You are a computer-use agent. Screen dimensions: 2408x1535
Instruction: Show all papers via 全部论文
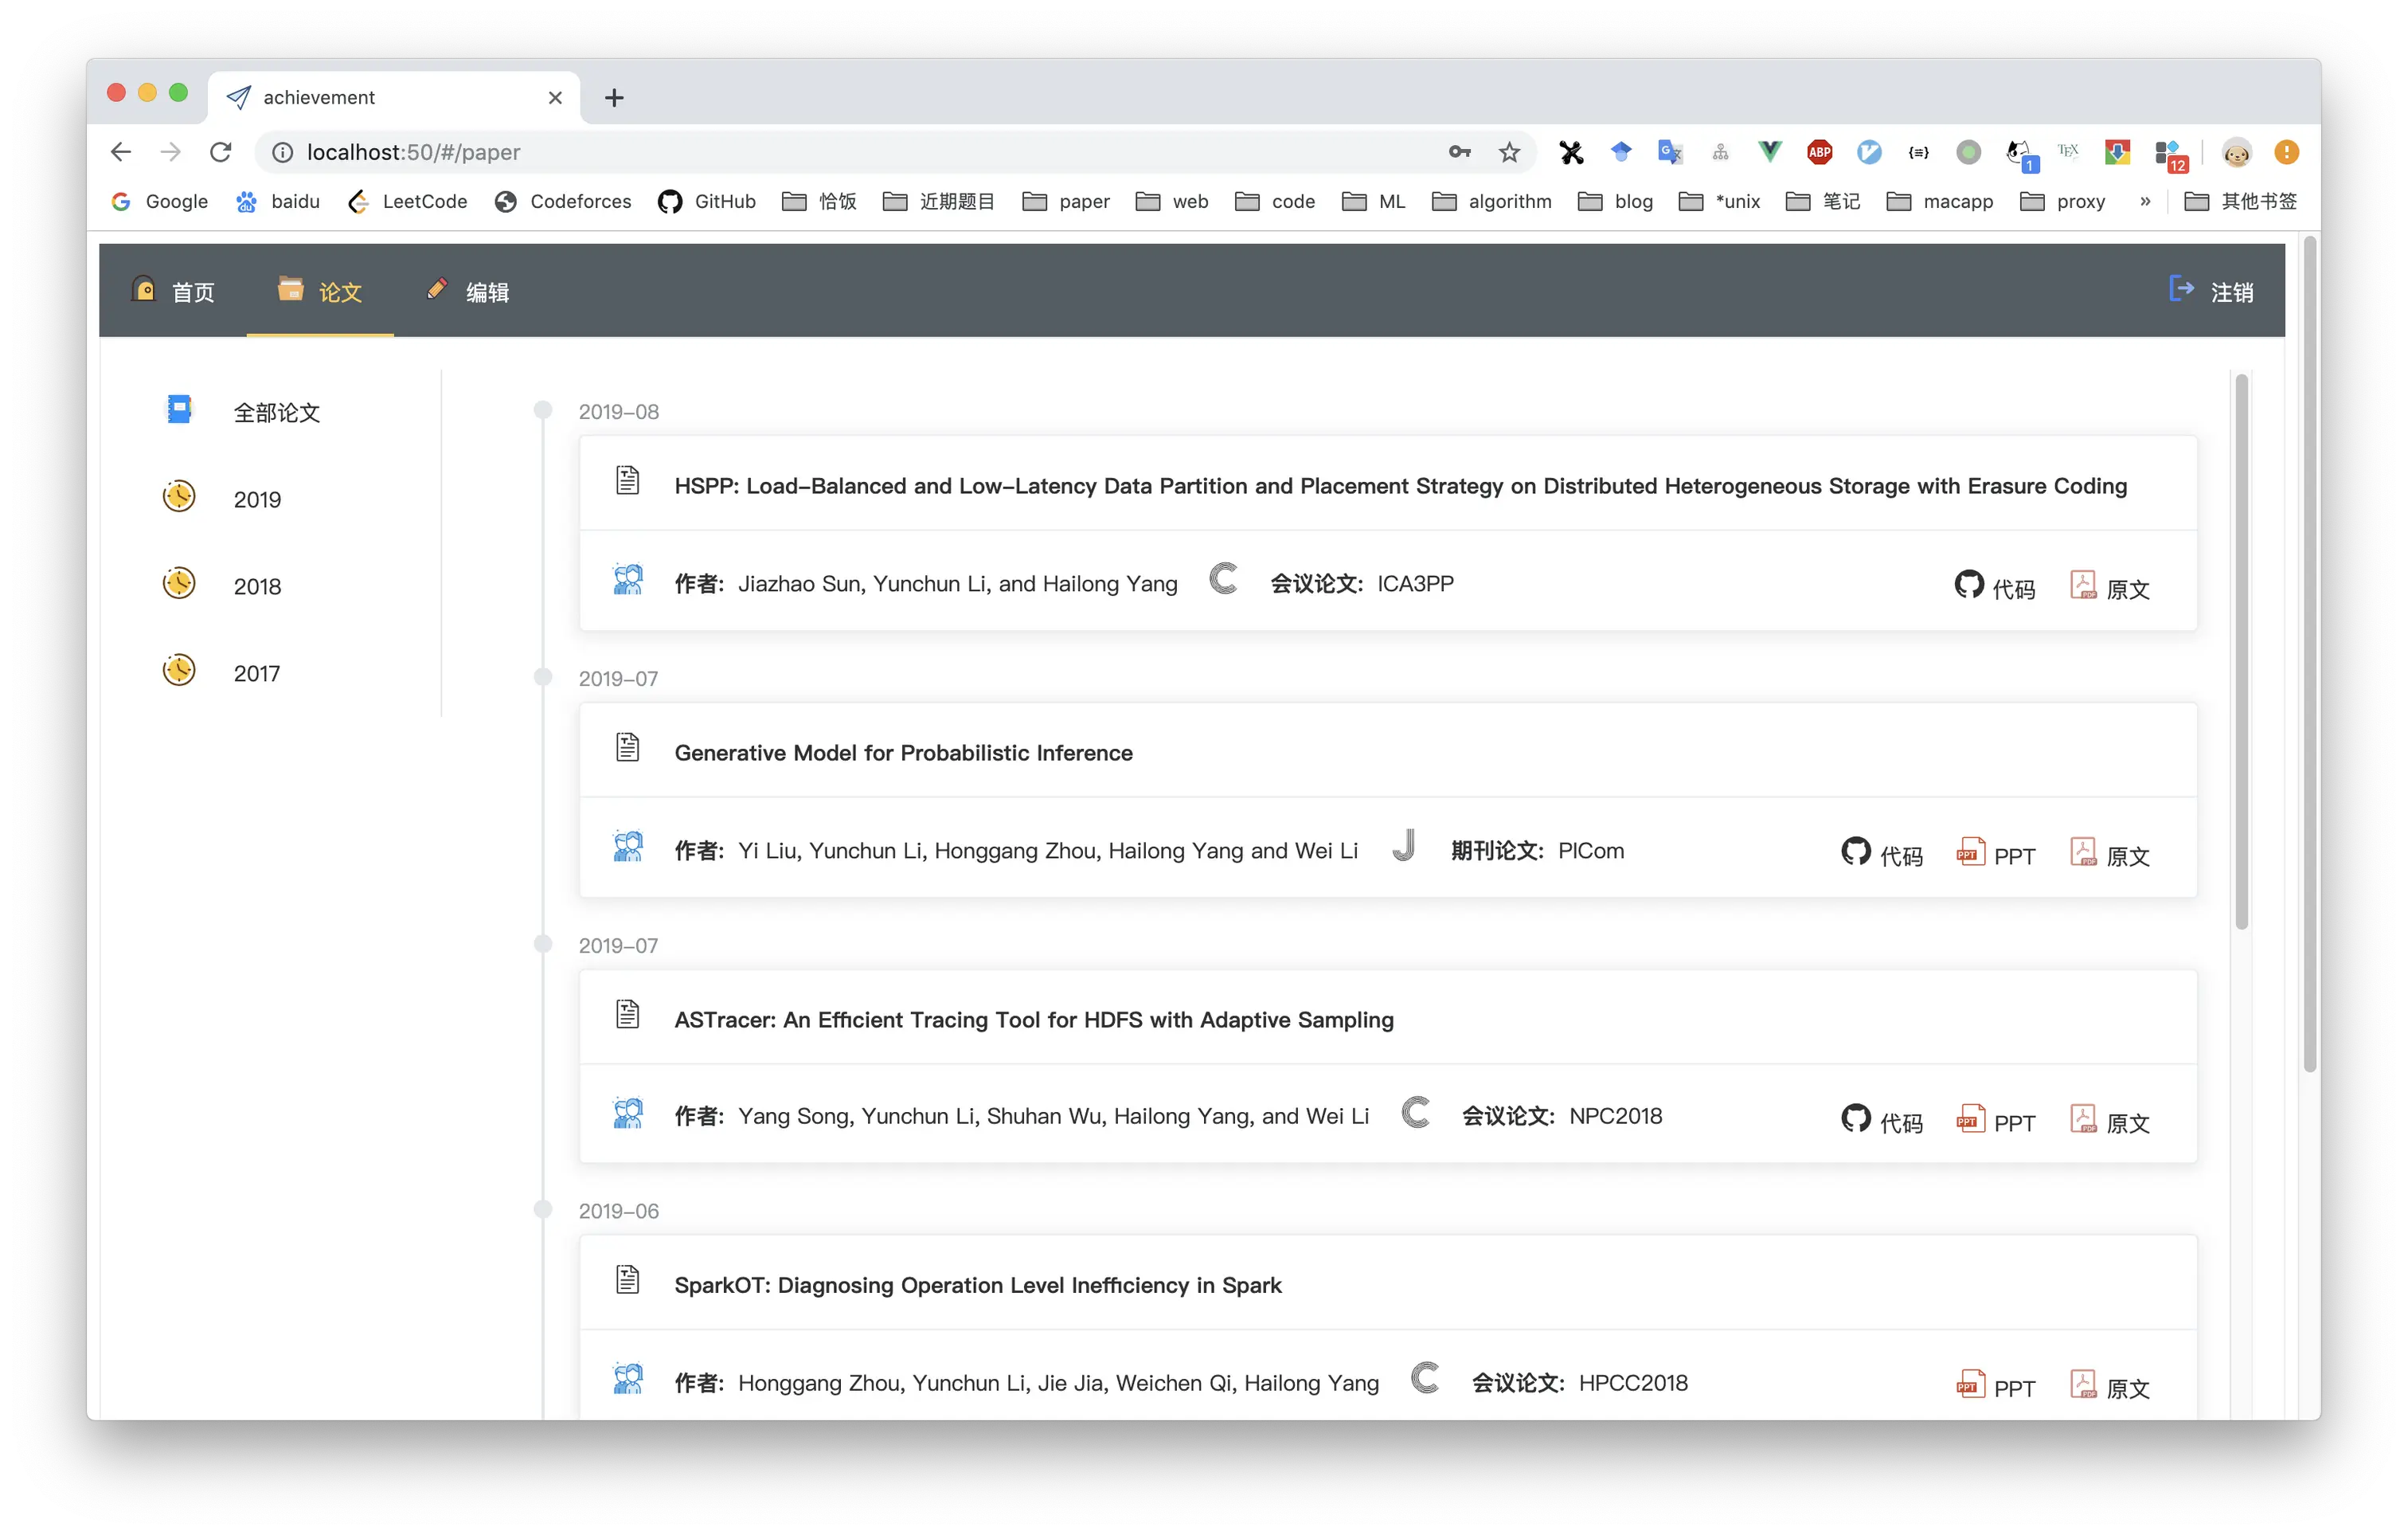tap(276, 413)
